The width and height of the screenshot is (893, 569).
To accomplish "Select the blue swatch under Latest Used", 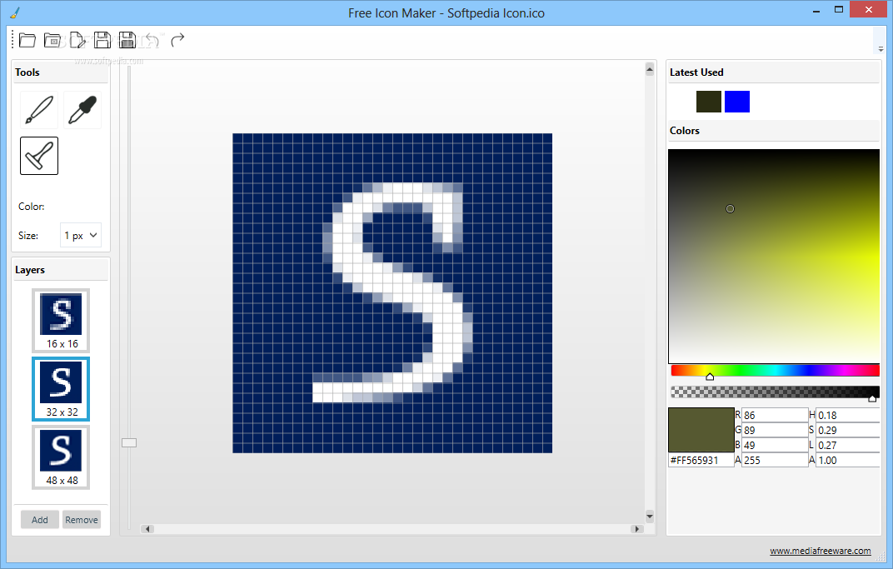I will [x=736, y=101].
